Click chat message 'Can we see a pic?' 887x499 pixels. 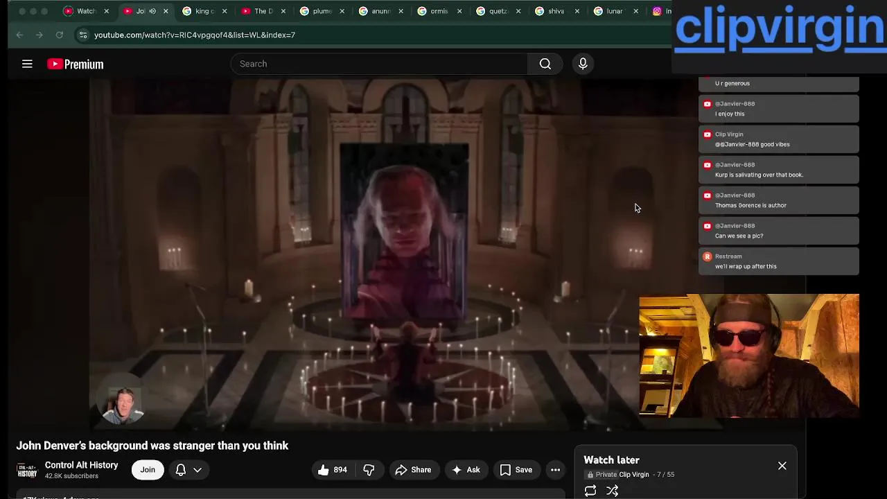click(739, 236)
